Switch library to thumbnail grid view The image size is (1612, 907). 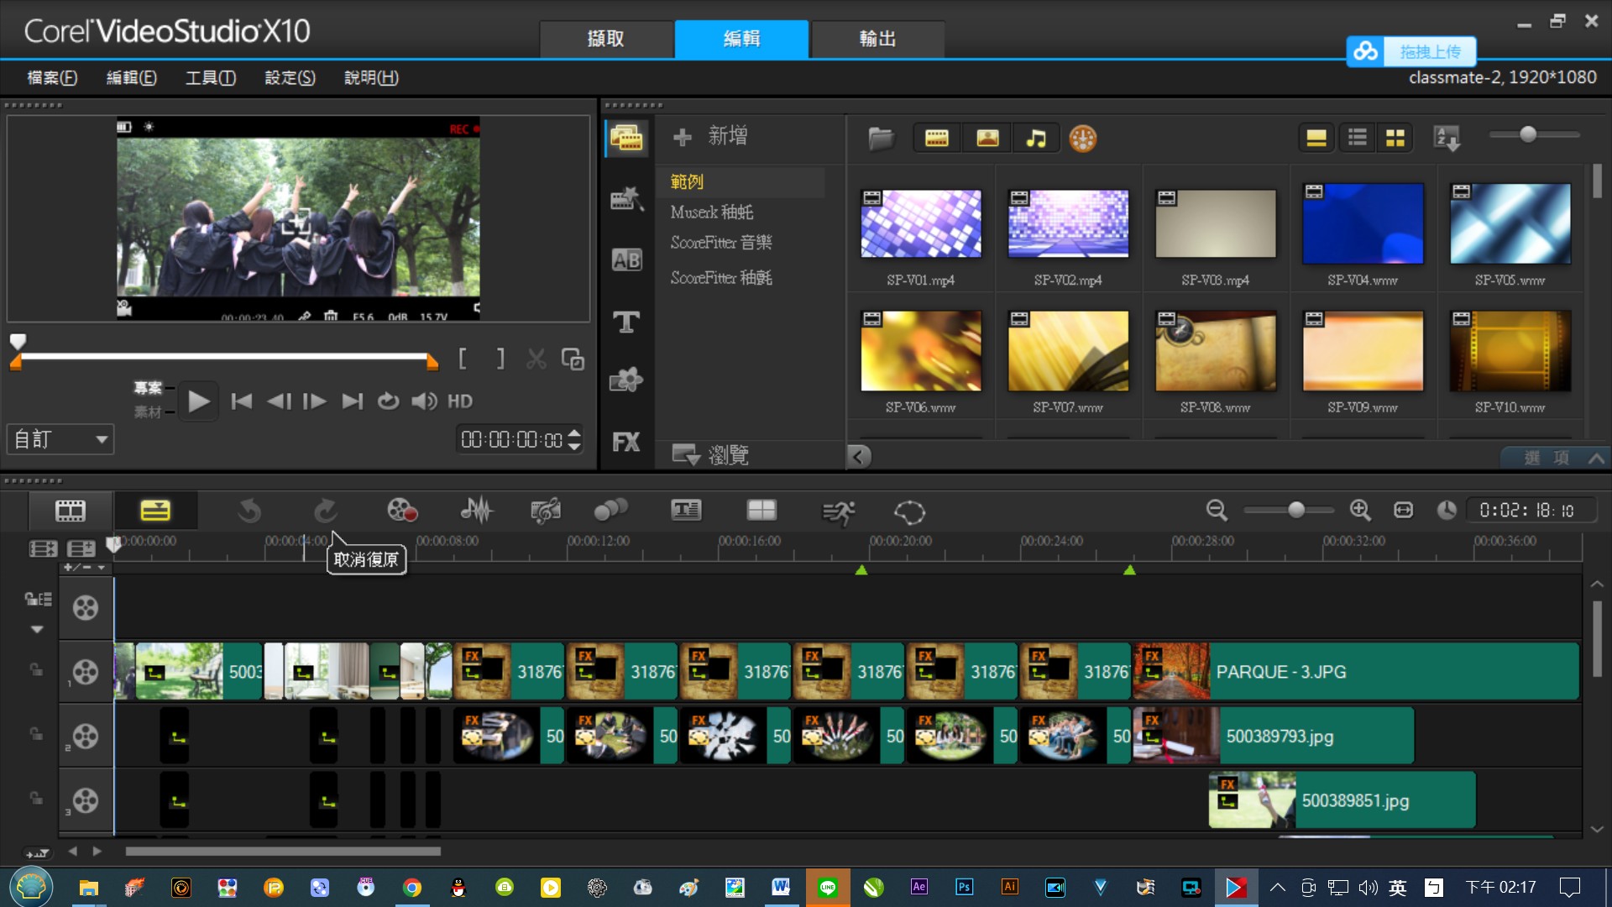point(1395,139)
